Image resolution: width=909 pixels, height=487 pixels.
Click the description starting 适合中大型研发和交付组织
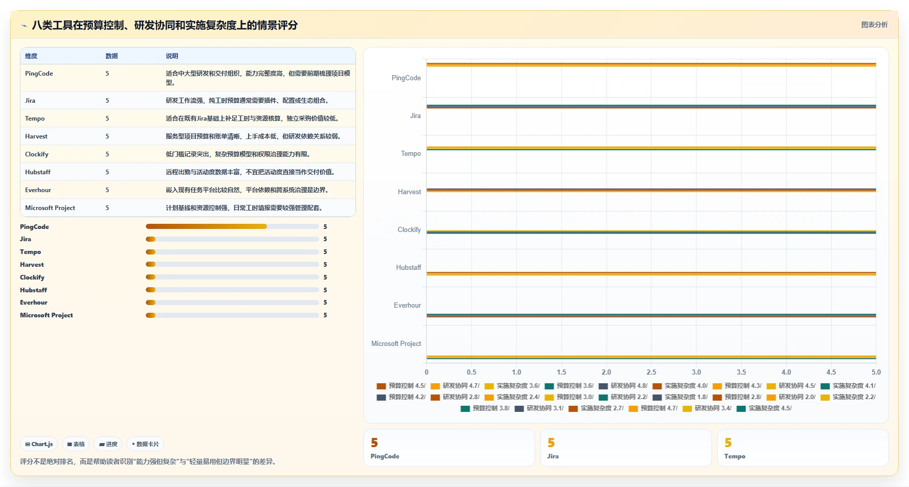click(258, 78)
